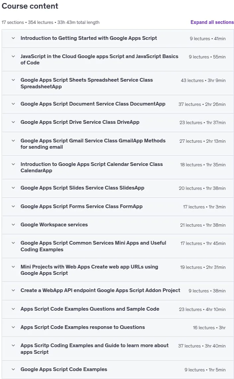
Task: Open title Apps Script Code Examples response to Questions
Action: coord(83,327)
